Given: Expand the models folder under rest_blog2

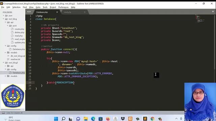Looking at the screenshot, I should 5,76.
